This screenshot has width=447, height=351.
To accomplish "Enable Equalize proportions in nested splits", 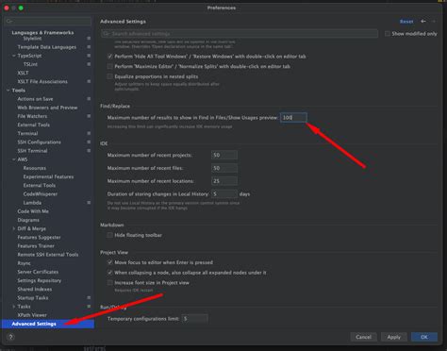I will 109,76.
